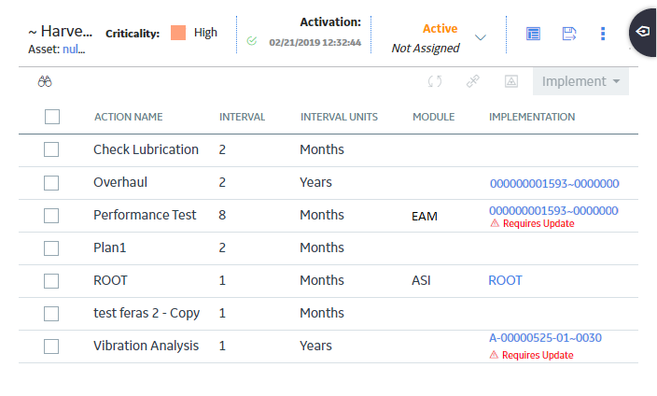Click the green activation check icon
The height and width of the screenshot is (396, 657).
click(x=252, y=41)
